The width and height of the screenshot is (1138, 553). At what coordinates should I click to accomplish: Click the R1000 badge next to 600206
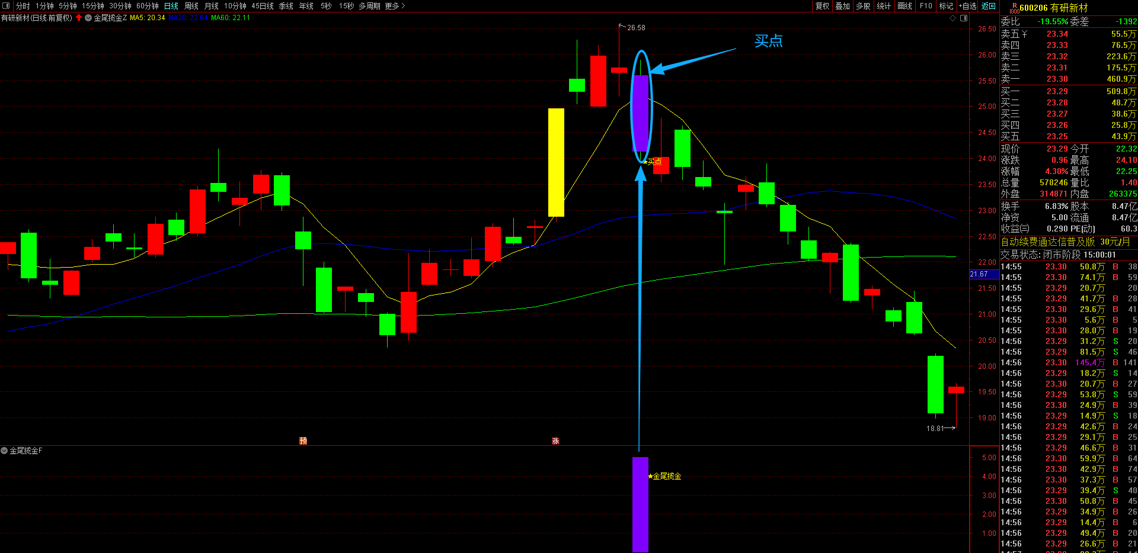[1014, 8]
